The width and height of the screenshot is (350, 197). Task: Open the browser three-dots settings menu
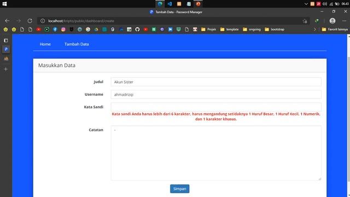click(344, 21)
